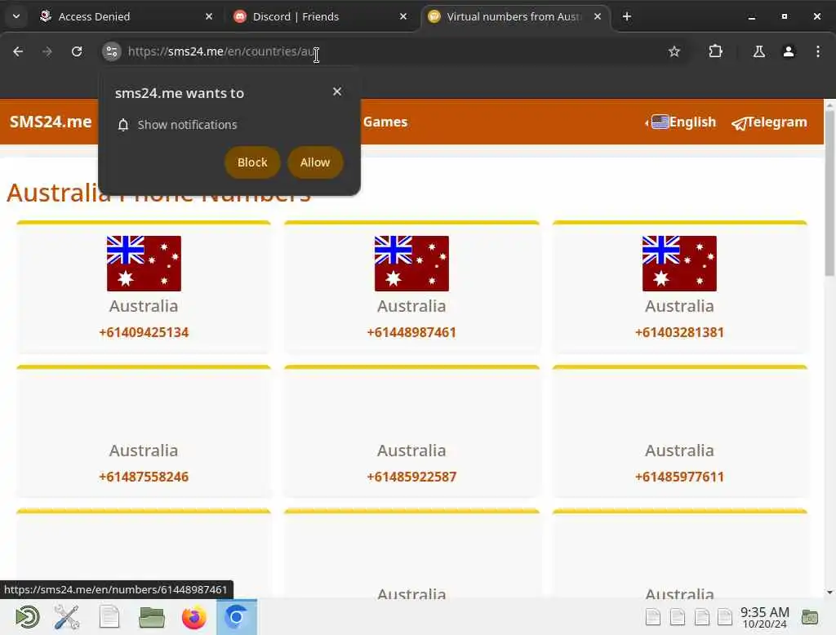Screen dimensions: 836x635
Task: Close the Access Denied tab
Action: pyautogui.click(x=209, y=16)
